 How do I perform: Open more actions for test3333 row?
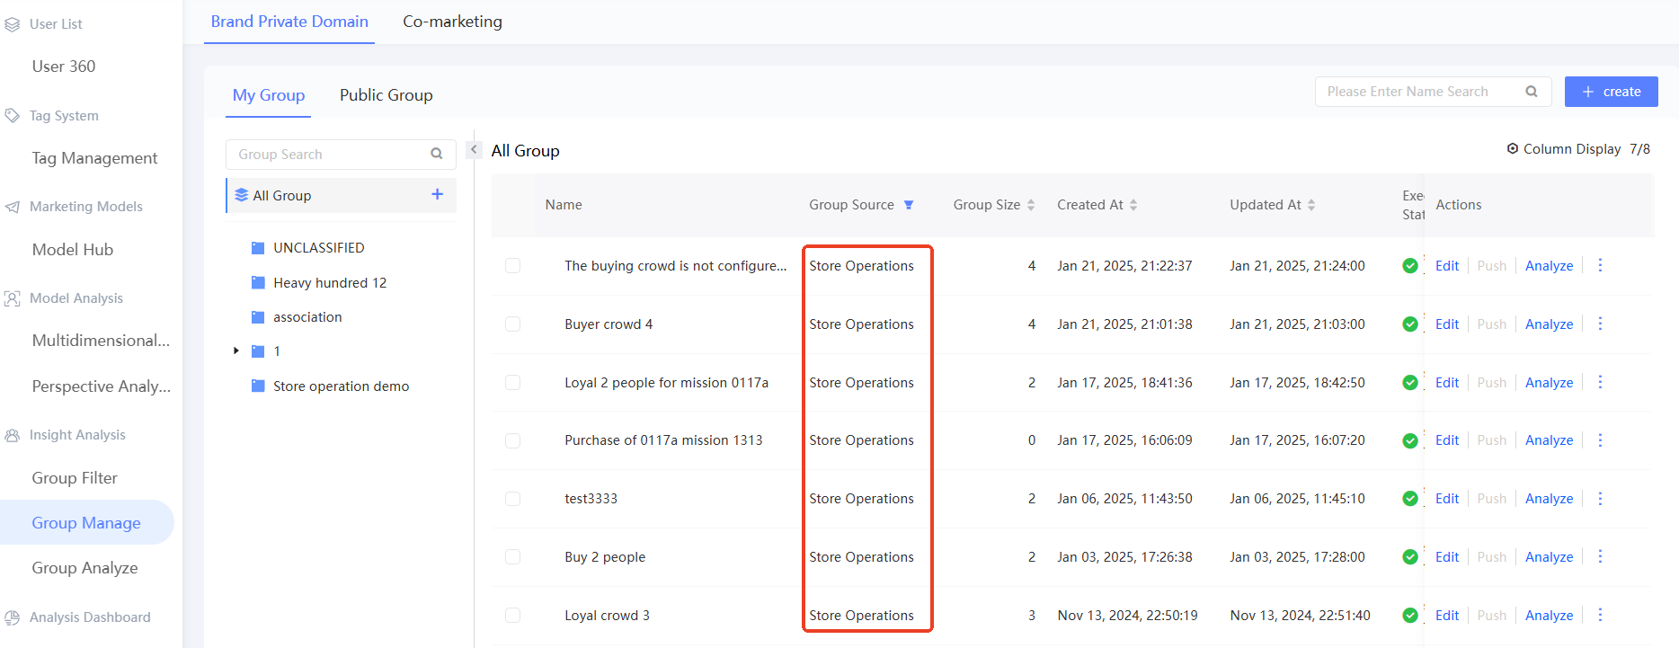click(1600, 499)
